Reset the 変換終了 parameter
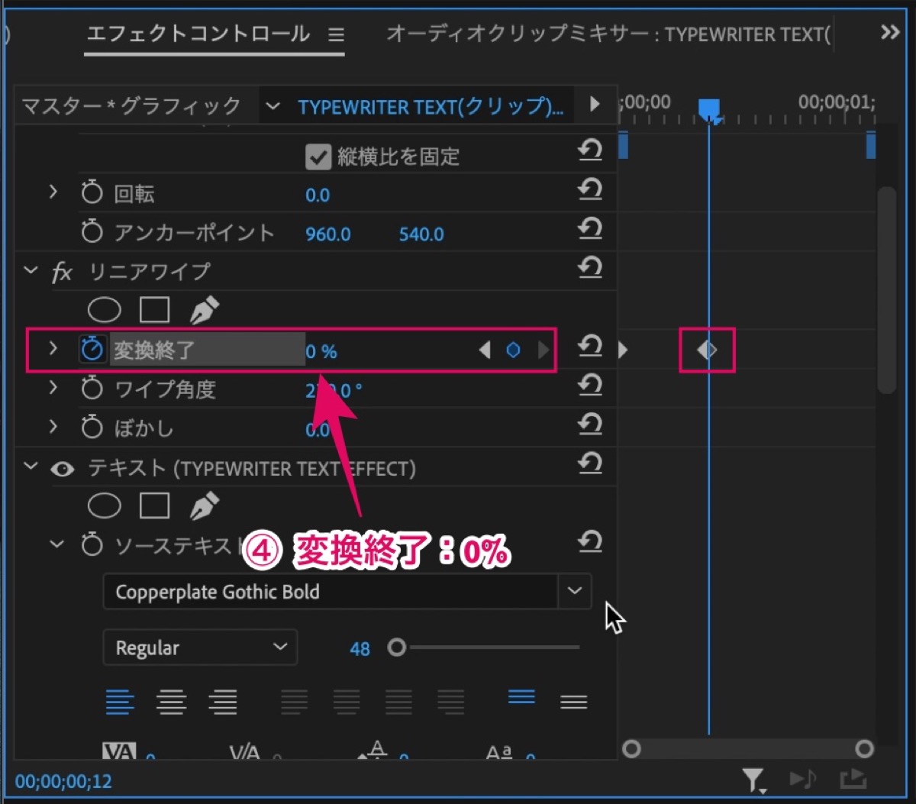 [x=589, y=346]
